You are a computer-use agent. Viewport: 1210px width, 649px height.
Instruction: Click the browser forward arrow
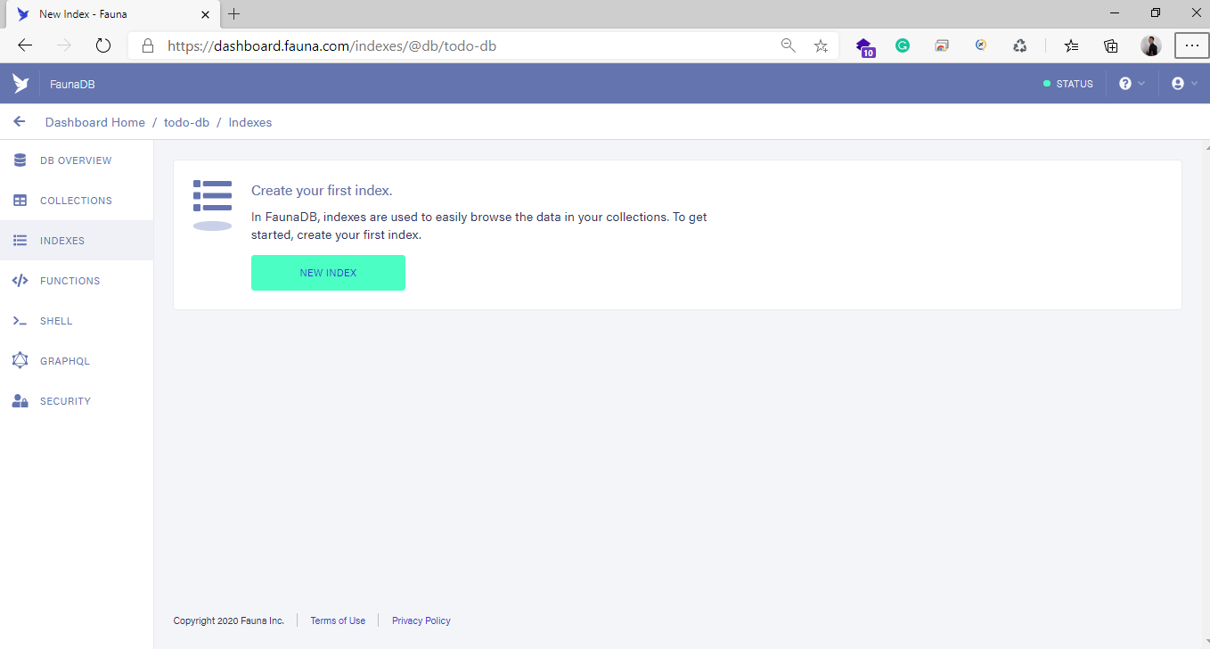(x=64, y=45)
